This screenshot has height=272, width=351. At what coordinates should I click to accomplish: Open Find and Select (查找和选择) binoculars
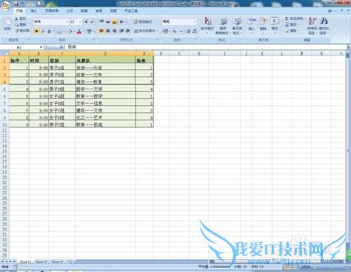tap(324, 26)
